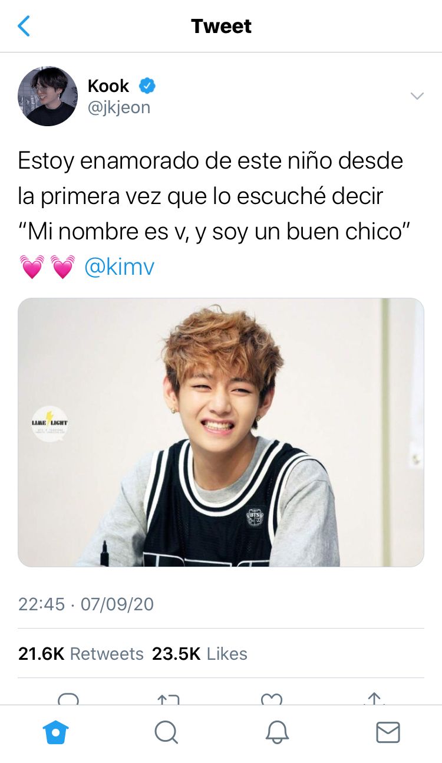Image resolution: width=442 pixels, height=763 pixels.
Task: Open Kook's profile picture
Action: click(x=48, y=96)
